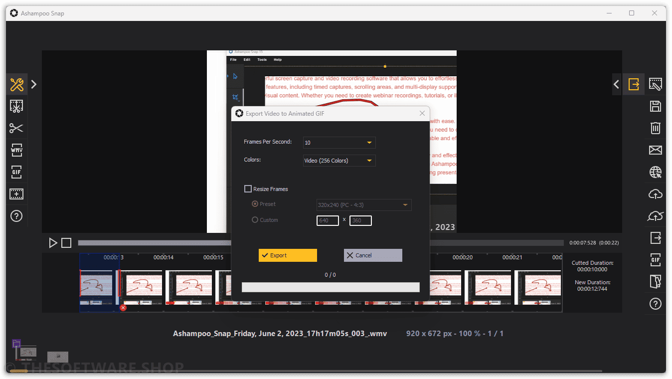Click the bottom horizontal scrollbar
This screenshot has height=379, width=672.
pos(306,371)
